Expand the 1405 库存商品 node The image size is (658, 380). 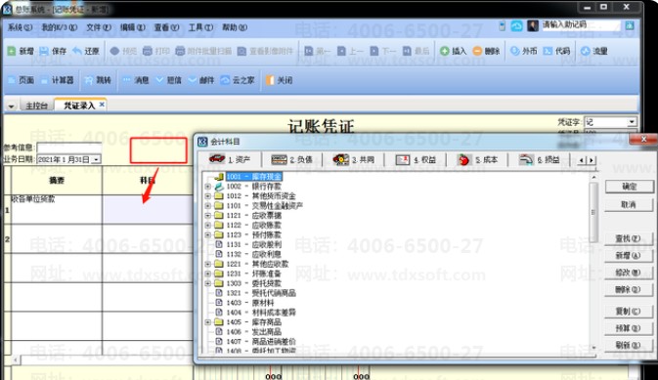pyautogui.click(x=207, y=322)
